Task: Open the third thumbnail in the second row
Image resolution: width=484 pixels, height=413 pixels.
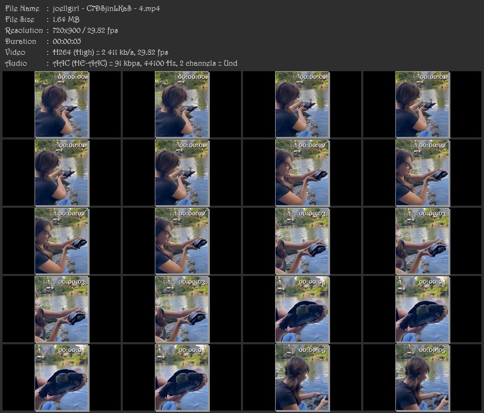Action: point(302,173)
